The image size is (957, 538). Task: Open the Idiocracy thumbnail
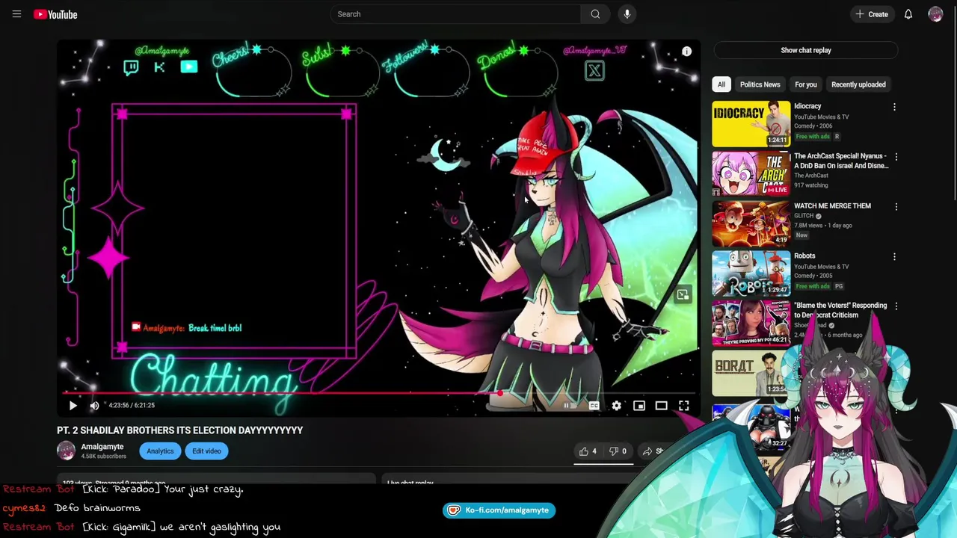point(751,123)
